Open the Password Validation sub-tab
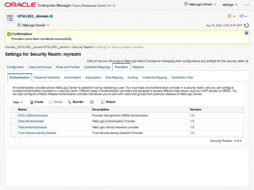 [x=47, y=78]
